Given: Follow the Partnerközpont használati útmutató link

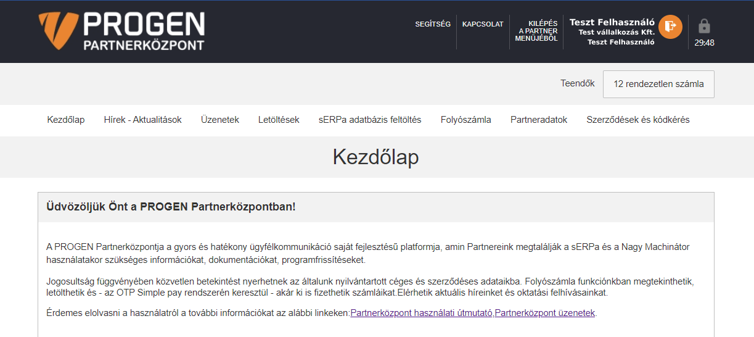Looking at the screenshot, I should point(422,313).
